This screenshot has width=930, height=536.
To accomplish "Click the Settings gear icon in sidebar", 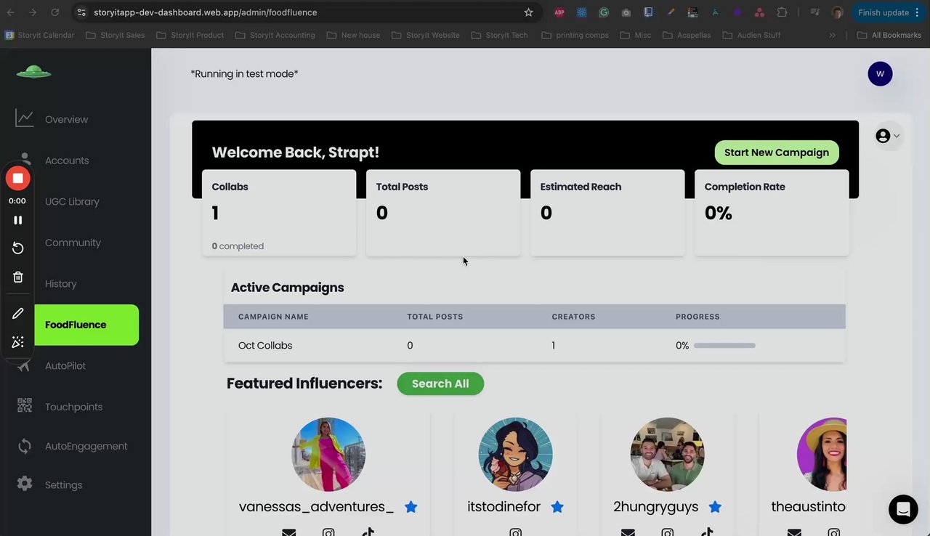I will 25,484.
